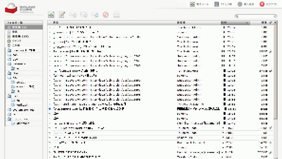Click the forward message icon
Image resolution: width=282 pixels, height=159 pixels.
pyautogui.click(x=94, y=14)
